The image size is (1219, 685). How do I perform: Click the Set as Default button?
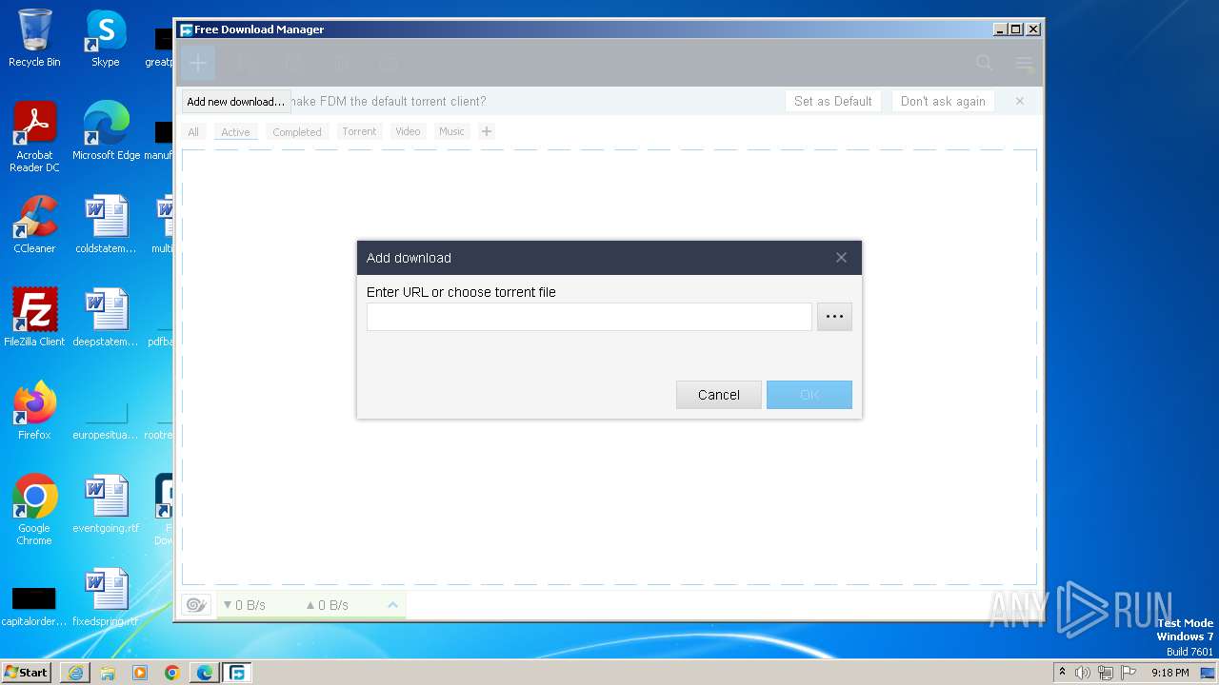coord(833,101)
